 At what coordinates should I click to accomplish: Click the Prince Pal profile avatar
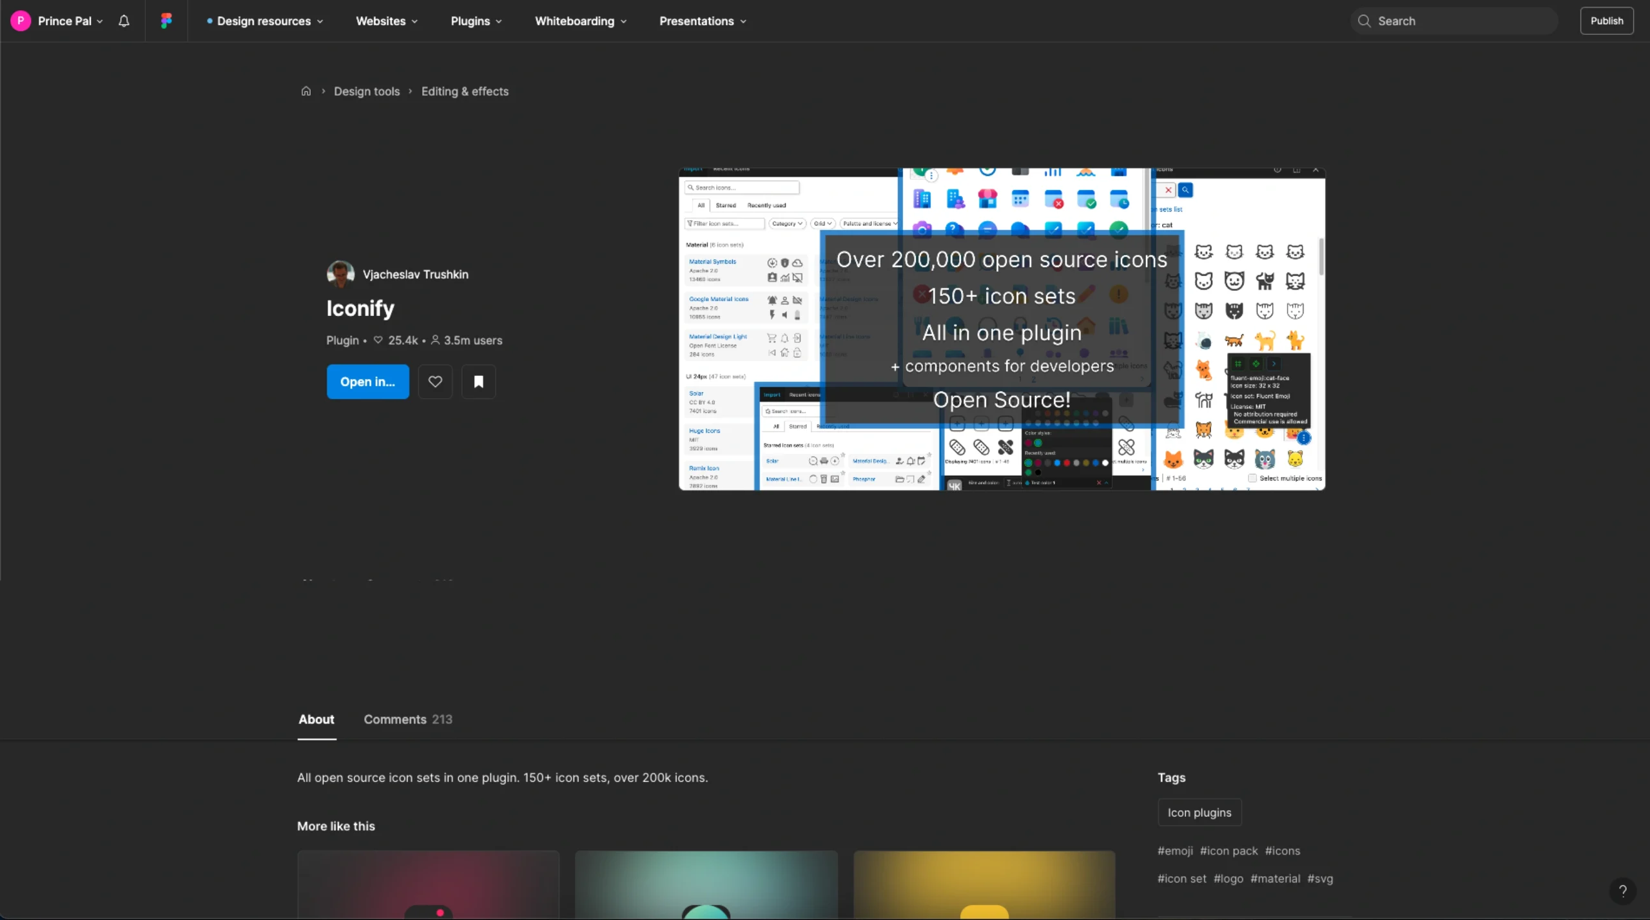pos(21,21)
